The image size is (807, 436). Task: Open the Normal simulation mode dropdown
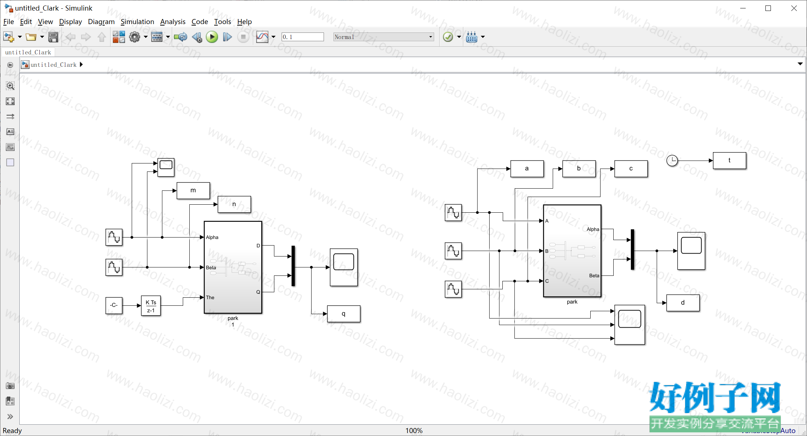click(x=384, y=37)
